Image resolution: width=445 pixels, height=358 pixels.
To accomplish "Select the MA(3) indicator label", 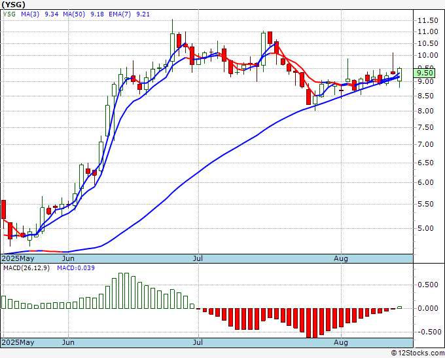I will (30, 14).
